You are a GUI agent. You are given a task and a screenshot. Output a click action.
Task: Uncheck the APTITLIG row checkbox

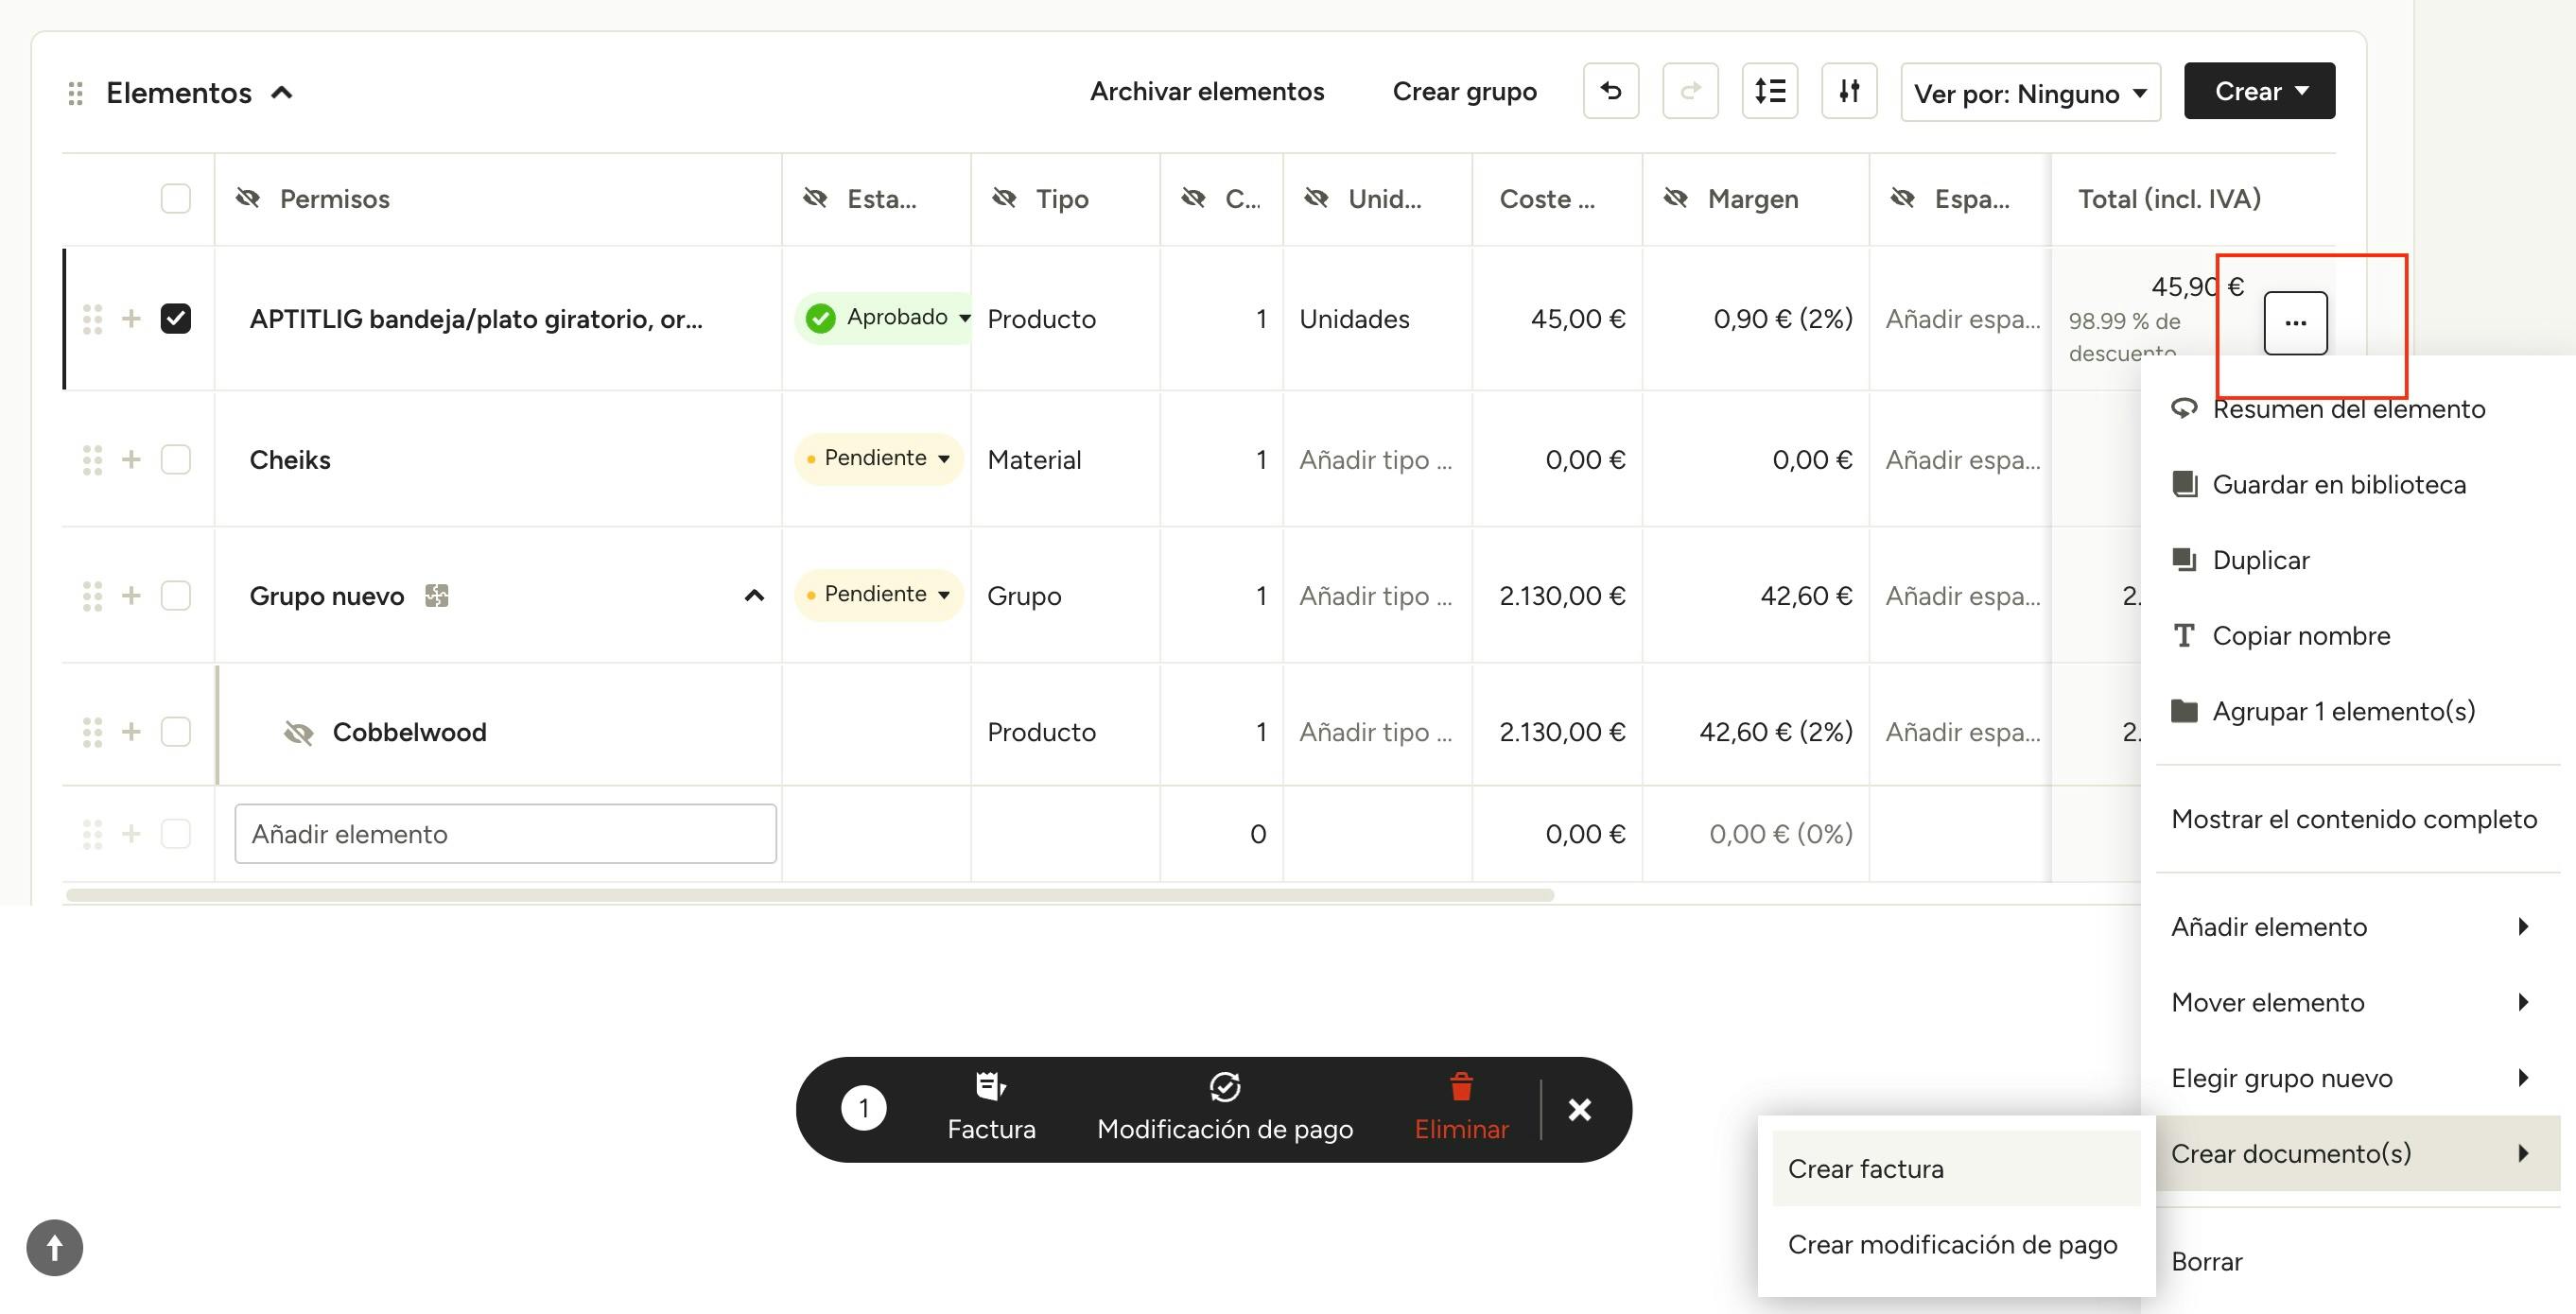(176, 319)
